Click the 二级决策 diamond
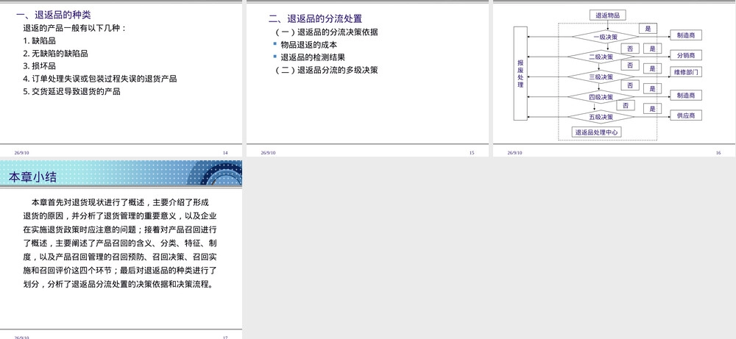Screen dimensions: 736x339 601,57
